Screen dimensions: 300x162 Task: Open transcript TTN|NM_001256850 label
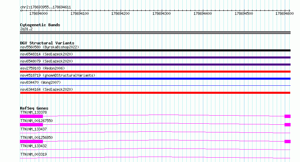(x=36, y=137)
